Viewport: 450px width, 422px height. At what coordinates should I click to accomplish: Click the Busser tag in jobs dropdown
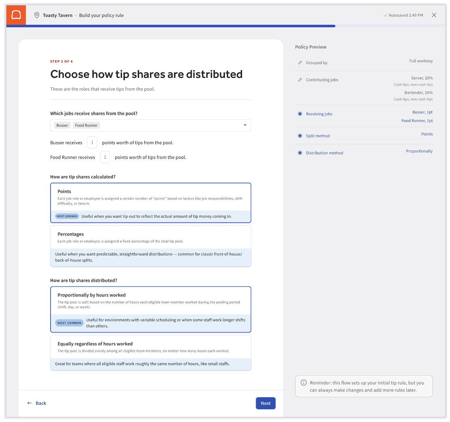(62, 125)
